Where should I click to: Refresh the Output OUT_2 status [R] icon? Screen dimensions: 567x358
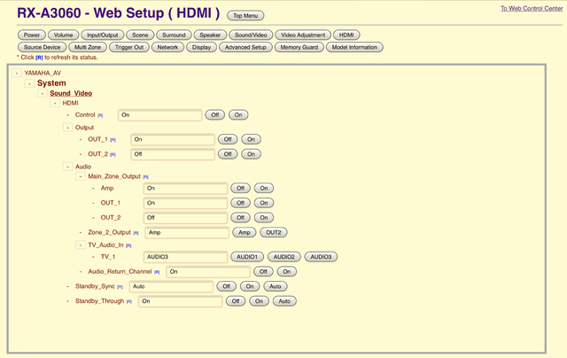113,155
